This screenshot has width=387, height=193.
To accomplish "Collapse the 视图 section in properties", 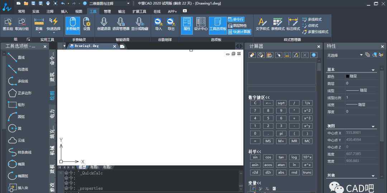I will (373, 126).
